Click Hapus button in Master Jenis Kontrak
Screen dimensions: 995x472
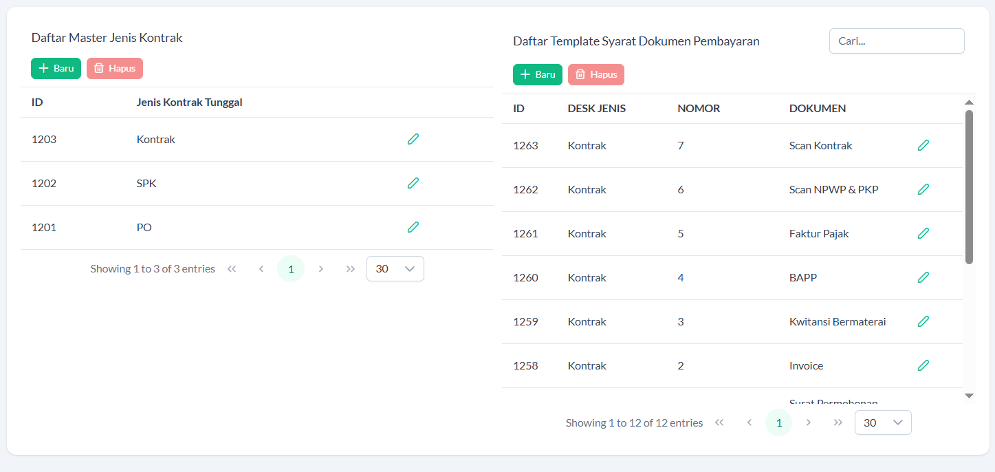point(115,68)
